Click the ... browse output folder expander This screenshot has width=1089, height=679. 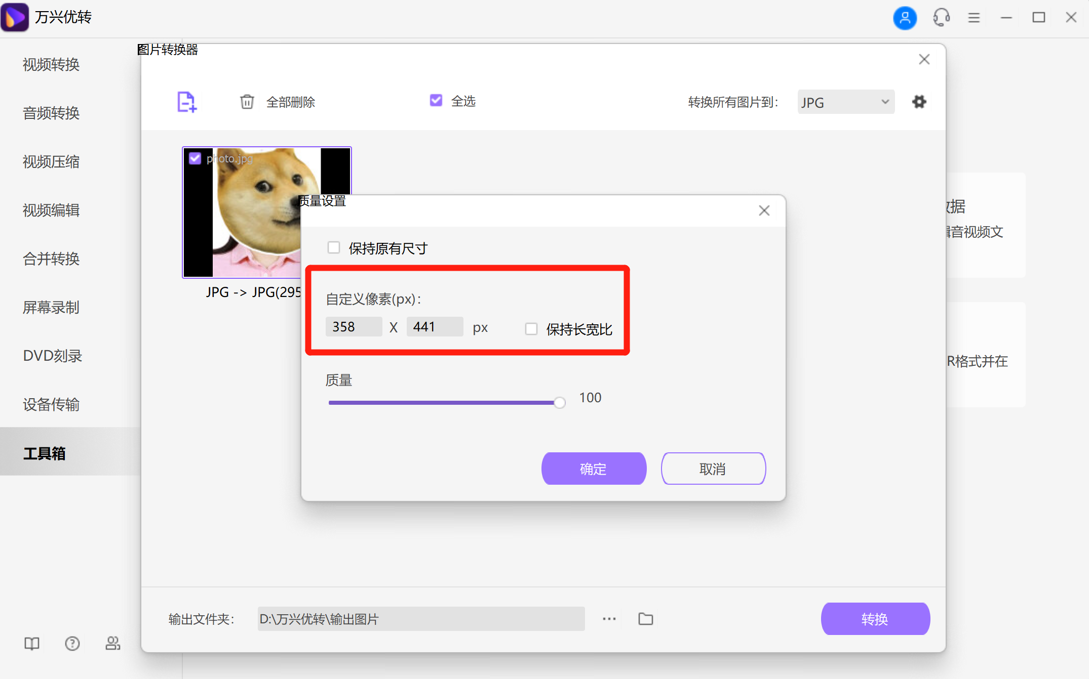coord(608,618)
